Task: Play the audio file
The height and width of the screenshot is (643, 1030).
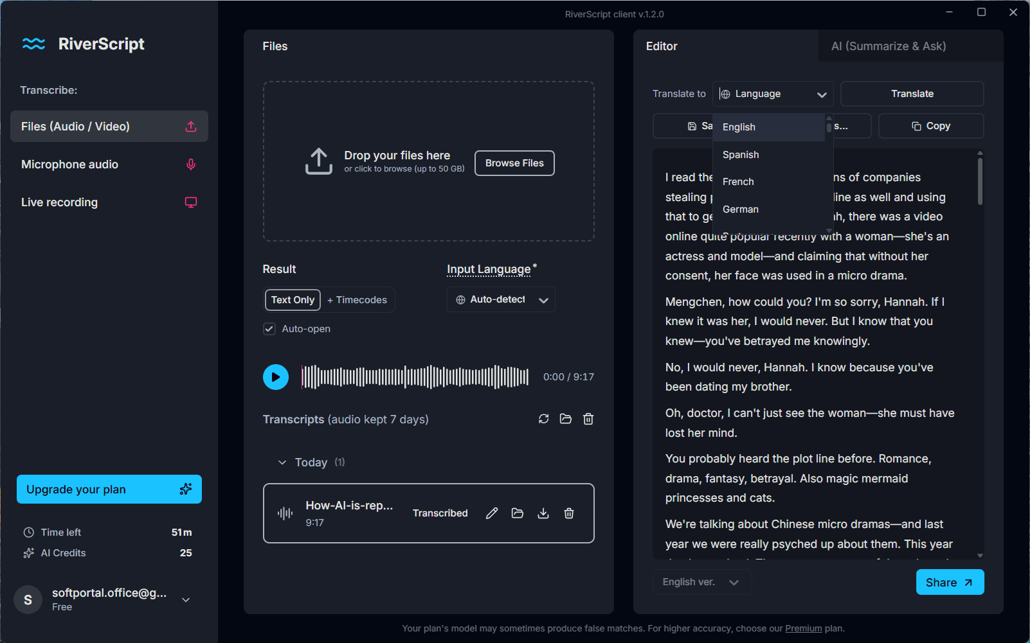Action: [276, 377]
